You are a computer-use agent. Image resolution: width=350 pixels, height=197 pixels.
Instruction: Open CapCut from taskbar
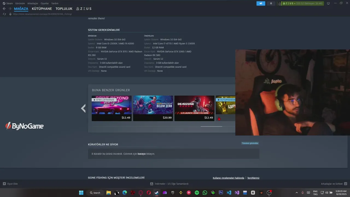coord(253,193)
